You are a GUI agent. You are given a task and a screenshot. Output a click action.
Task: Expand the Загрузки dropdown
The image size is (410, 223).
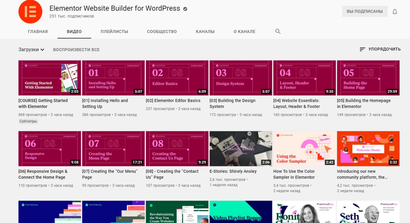31,50
